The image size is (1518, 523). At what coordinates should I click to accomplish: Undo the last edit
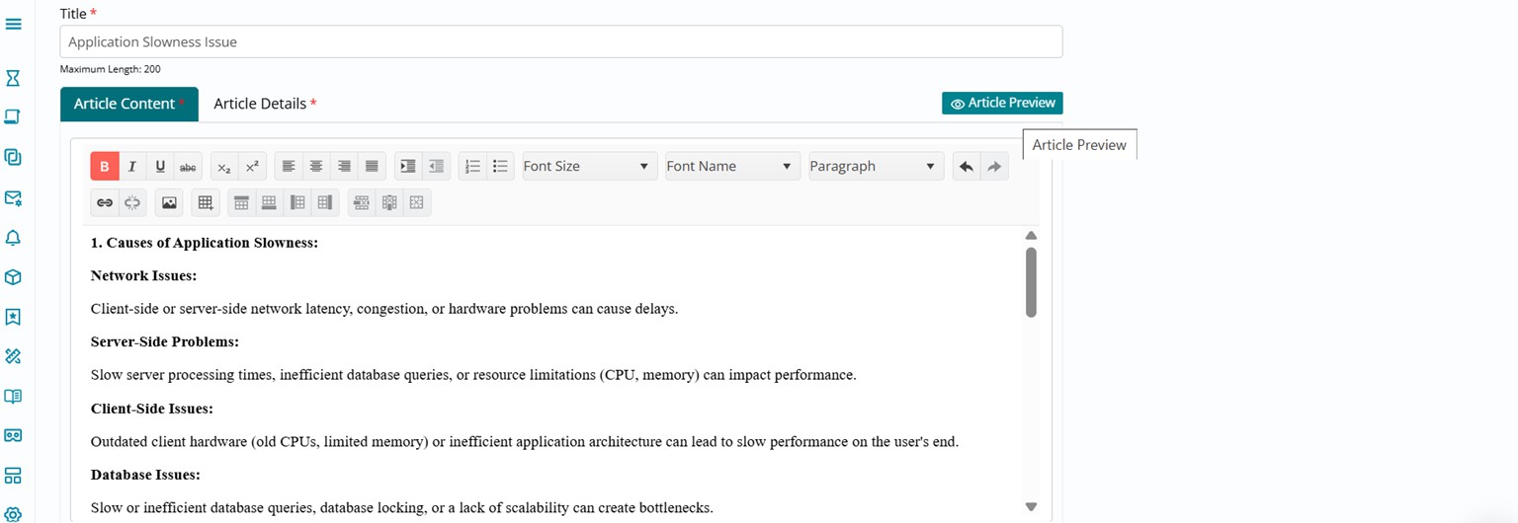click(967, 166)
